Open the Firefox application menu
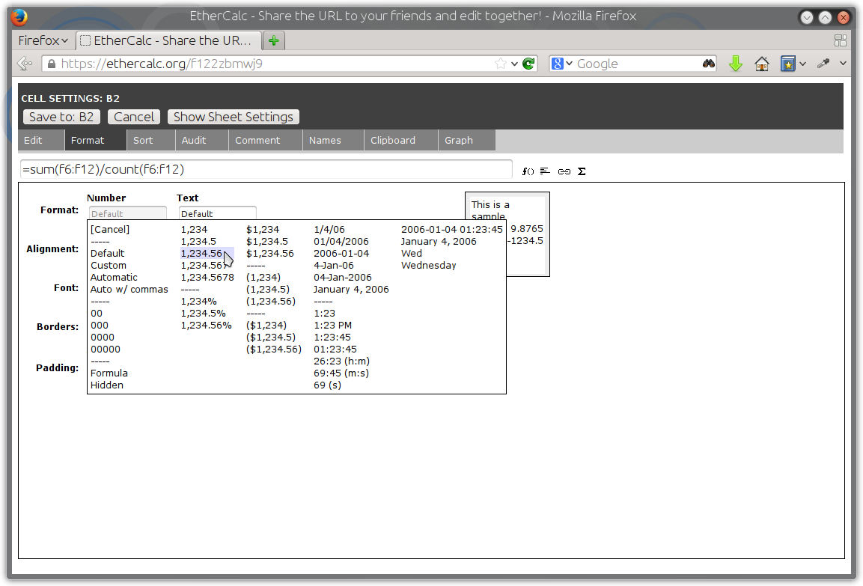 [43, 40]
